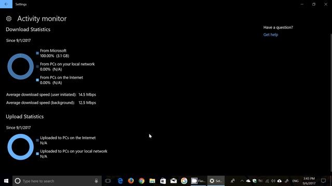Open Task View from the taskbar
This screenshot has height=186, width=332.
tap(108, 181)
